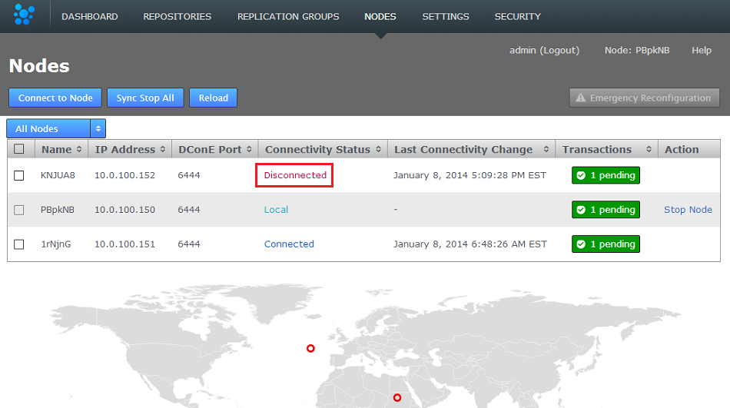Open the Repositories tab
Image resolution: width=730 pixels, height=408 pixels.
click(x=178, y=17)
